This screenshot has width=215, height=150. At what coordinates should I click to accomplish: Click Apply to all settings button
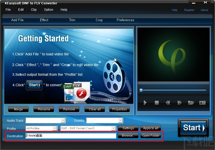[150, 128]
